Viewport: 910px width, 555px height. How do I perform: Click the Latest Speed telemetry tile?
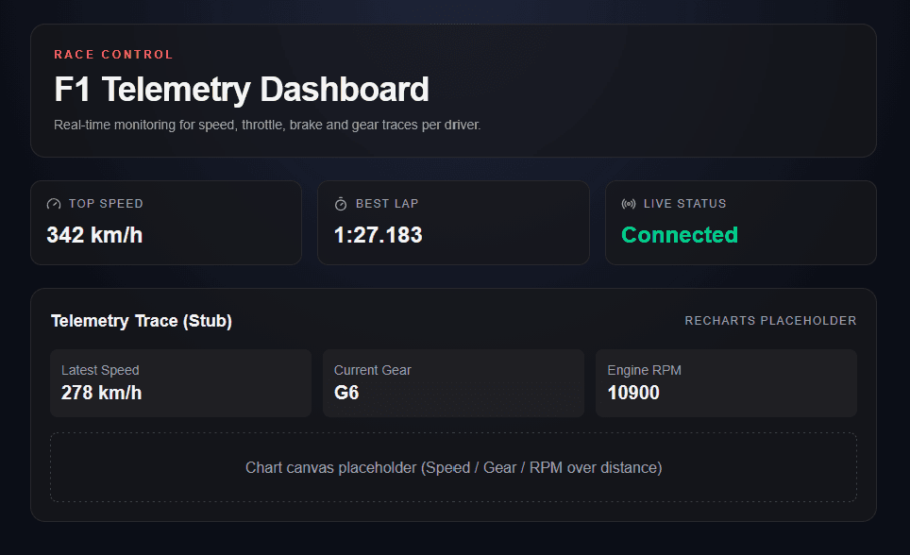[180, 382]
